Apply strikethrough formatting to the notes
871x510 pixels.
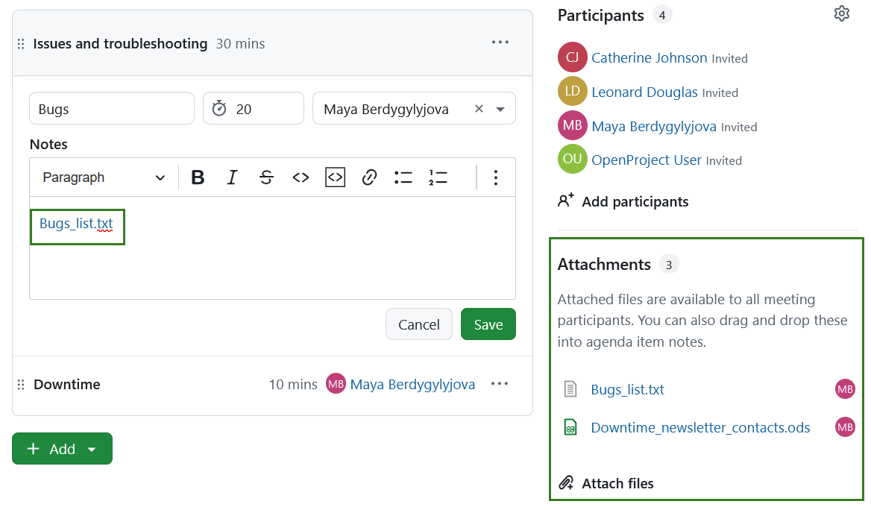coord(266,177)
